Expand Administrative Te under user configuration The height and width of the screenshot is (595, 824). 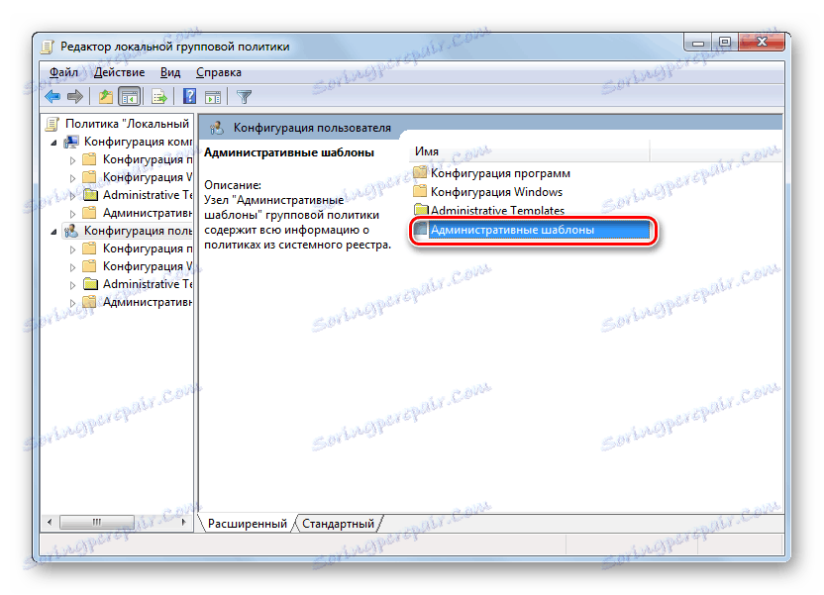click(x=72, y=285)
